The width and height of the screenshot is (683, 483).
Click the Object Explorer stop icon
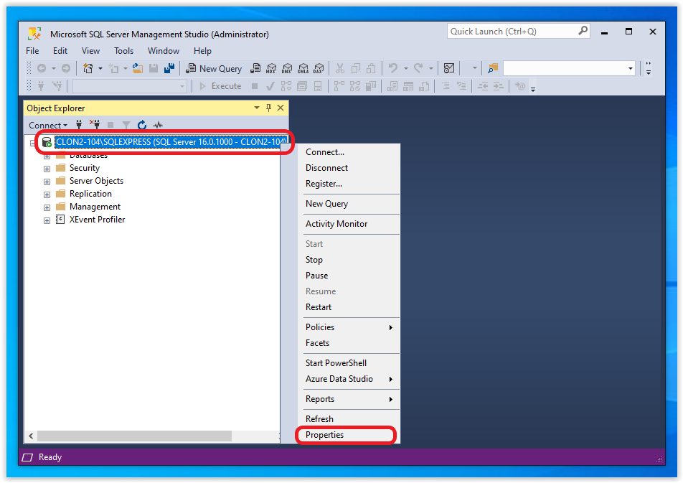[110, 125]
